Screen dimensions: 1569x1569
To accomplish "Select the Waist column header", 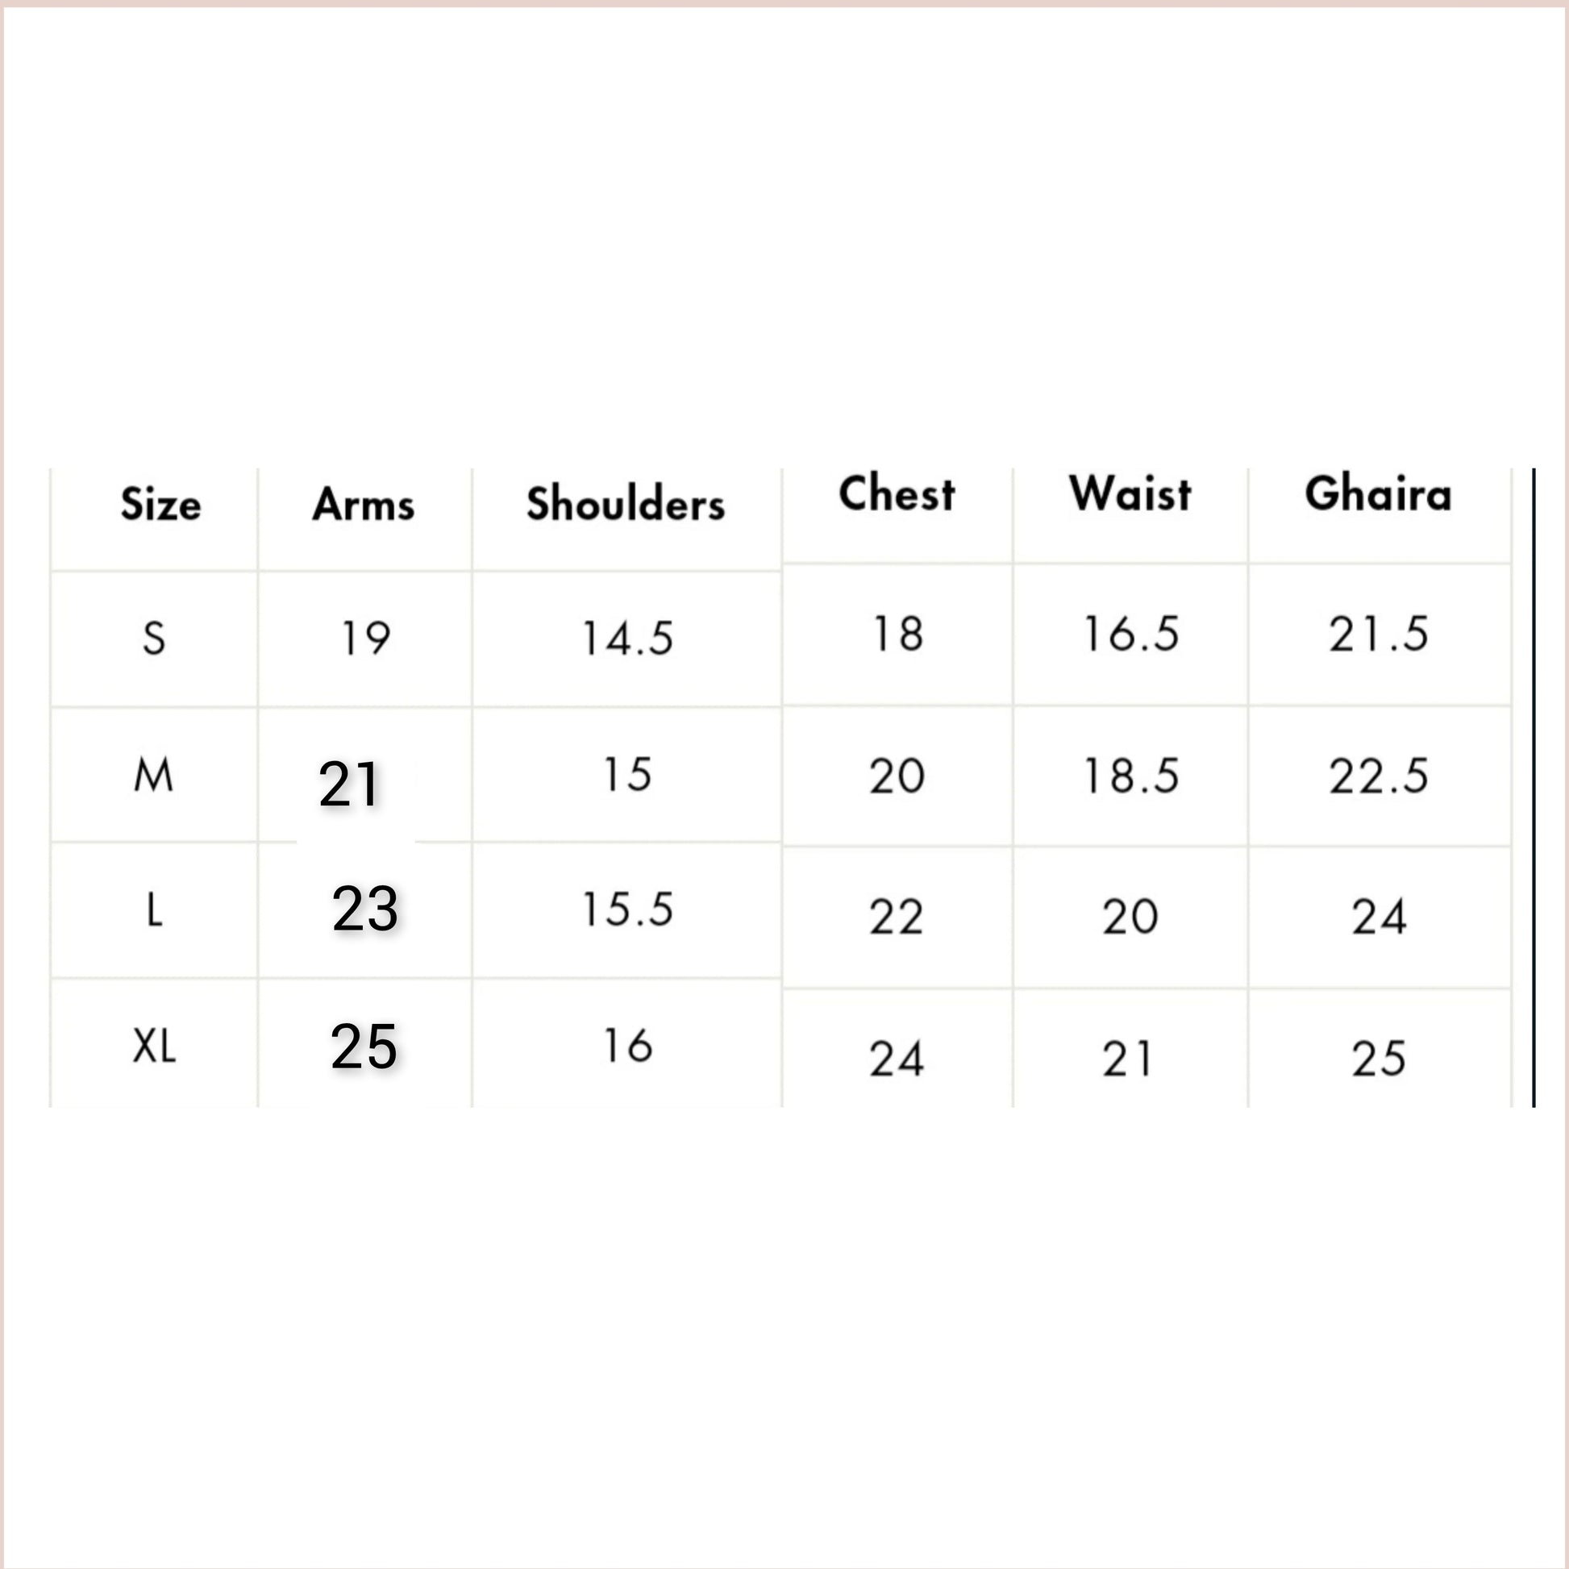I will pyautogui.click(x=1130, y=494).
